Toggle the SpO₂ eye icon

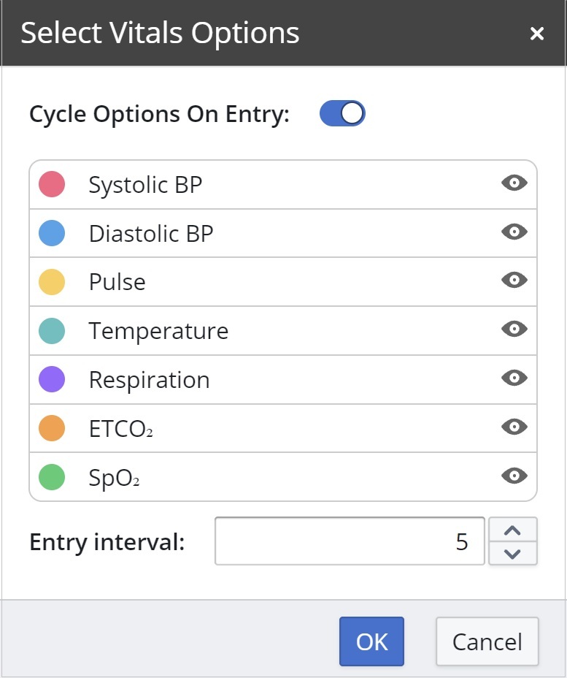point(514,476)
